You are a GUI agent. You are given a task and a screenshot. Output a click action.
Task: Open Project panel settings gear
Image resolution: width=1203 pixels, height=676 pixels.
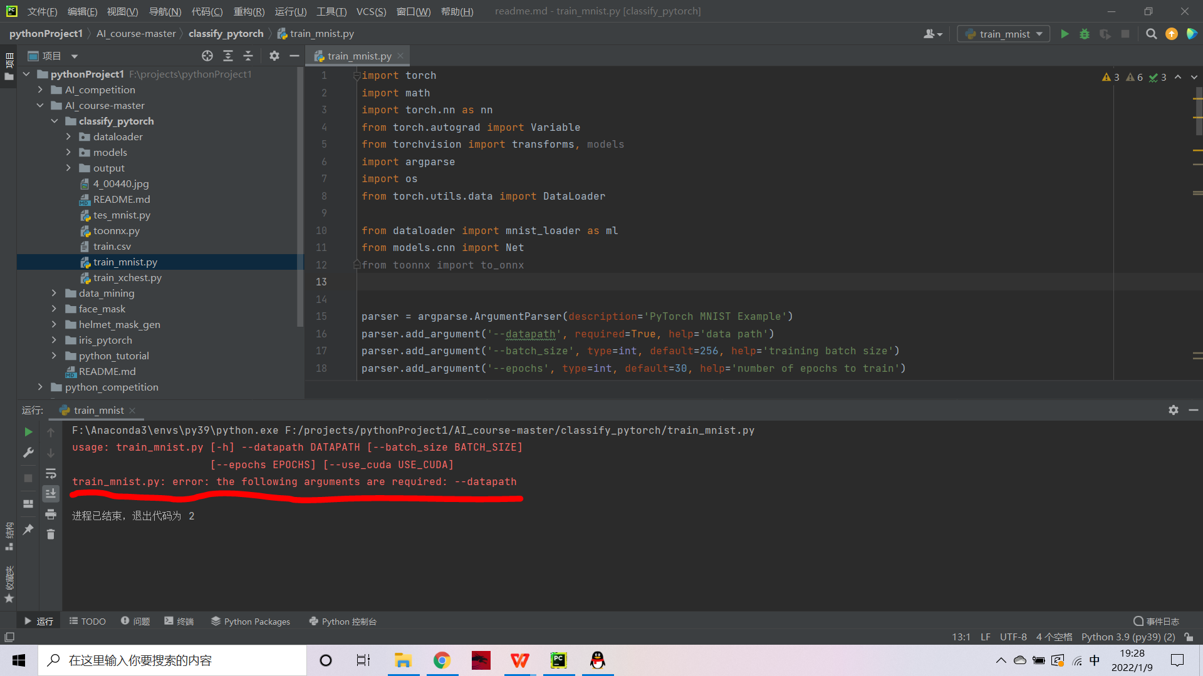click(x=274, y=56)
